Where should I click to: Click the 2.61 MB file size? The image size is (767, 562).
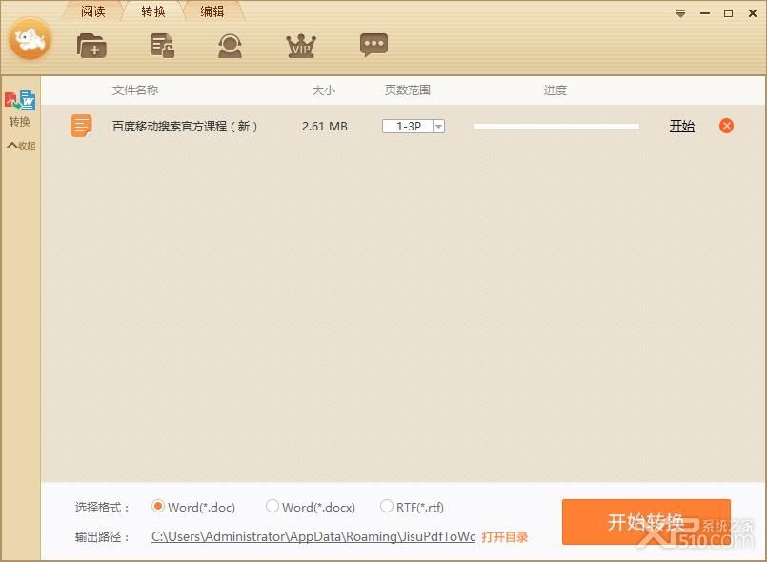[x=325, y=126]
